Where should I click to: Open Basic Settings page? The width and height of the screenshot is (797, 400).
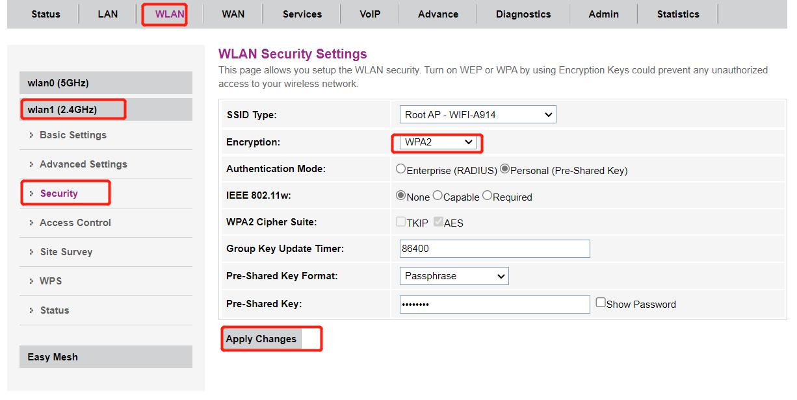[73, 135]
